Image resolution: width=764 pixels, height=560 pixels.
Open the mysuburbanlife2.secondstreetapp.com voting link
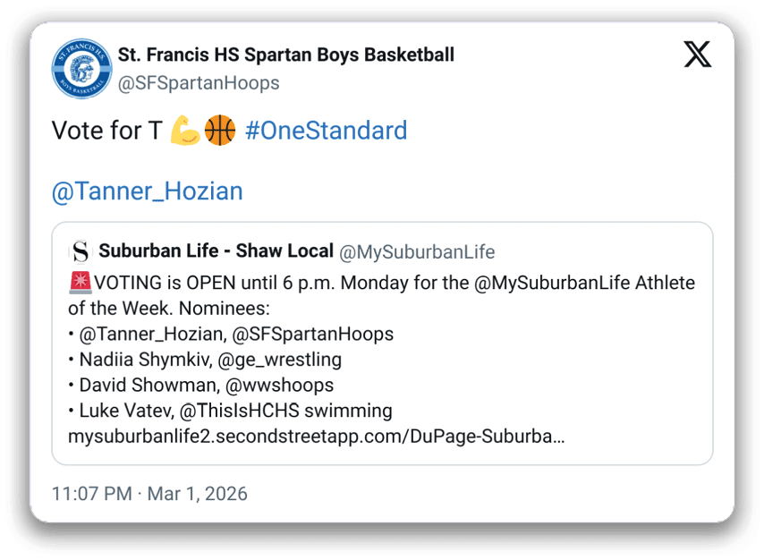click(316, 437)
